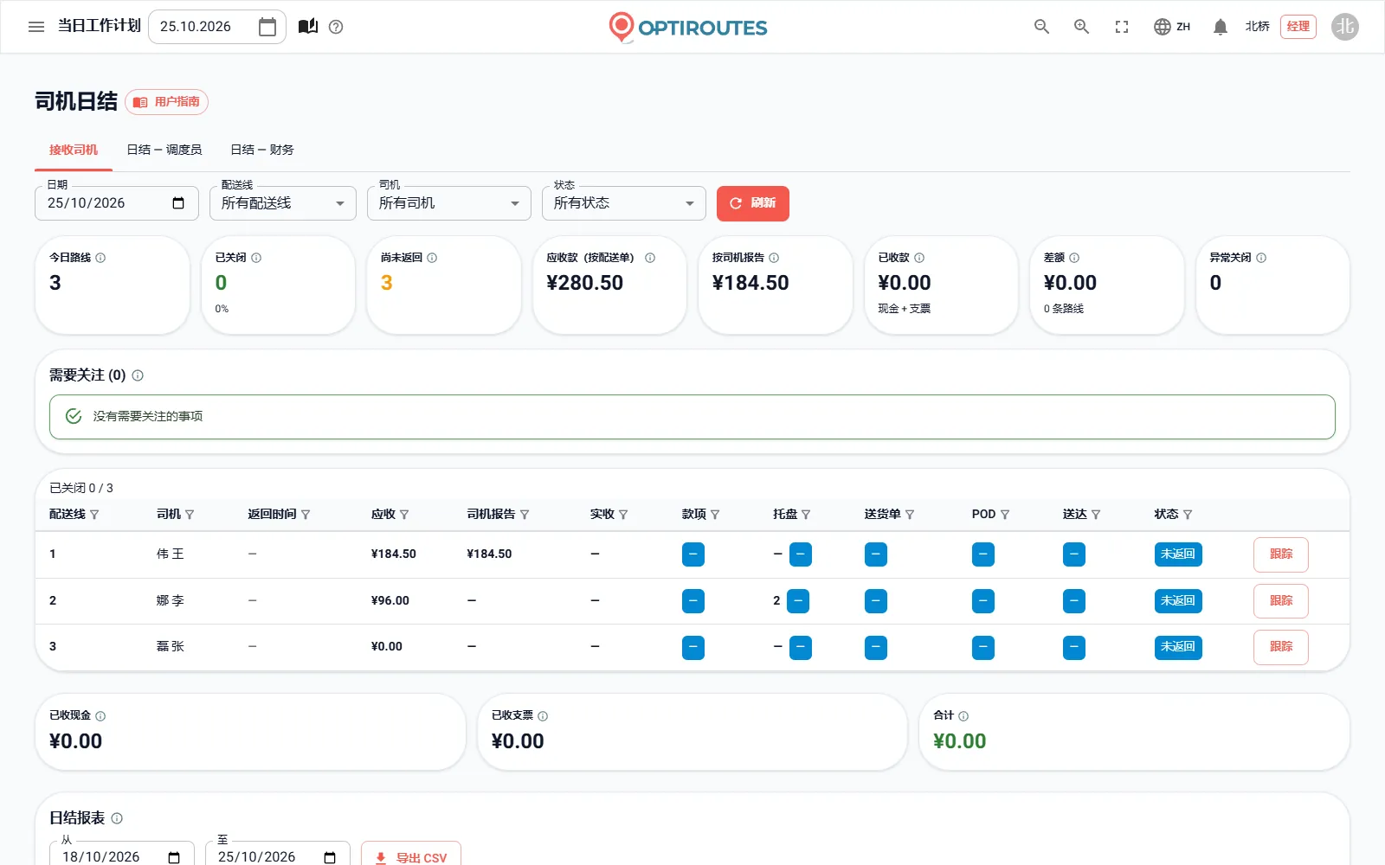
Task: Show info icon next to 需要关注 (0)
Action: click(x=138, y=375)
